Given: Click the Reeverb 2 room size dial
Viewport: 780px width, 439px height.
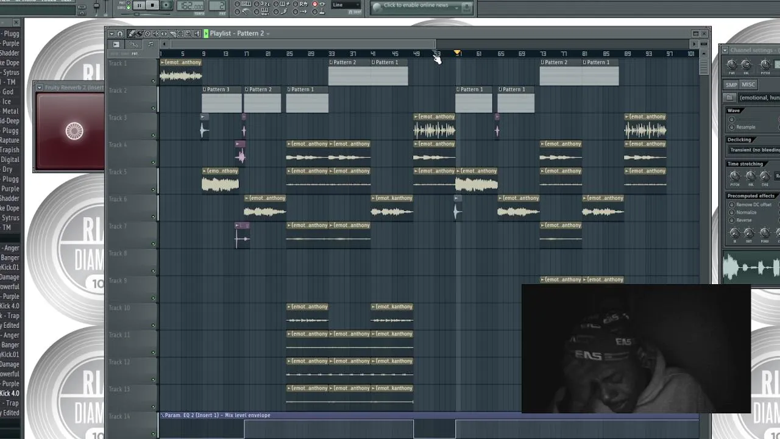Looking at the screenshot, I should [x=74, y=130].
